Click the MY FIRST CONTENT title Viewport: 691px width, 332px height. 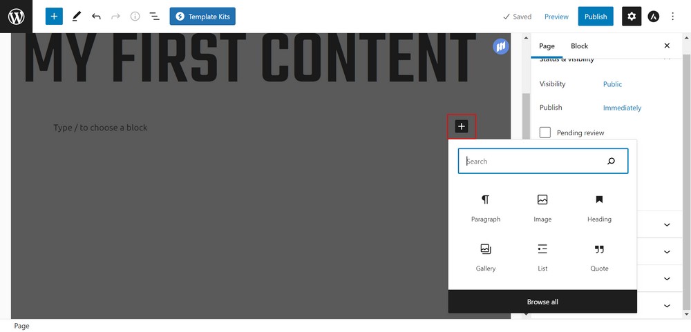coord(250,58)
